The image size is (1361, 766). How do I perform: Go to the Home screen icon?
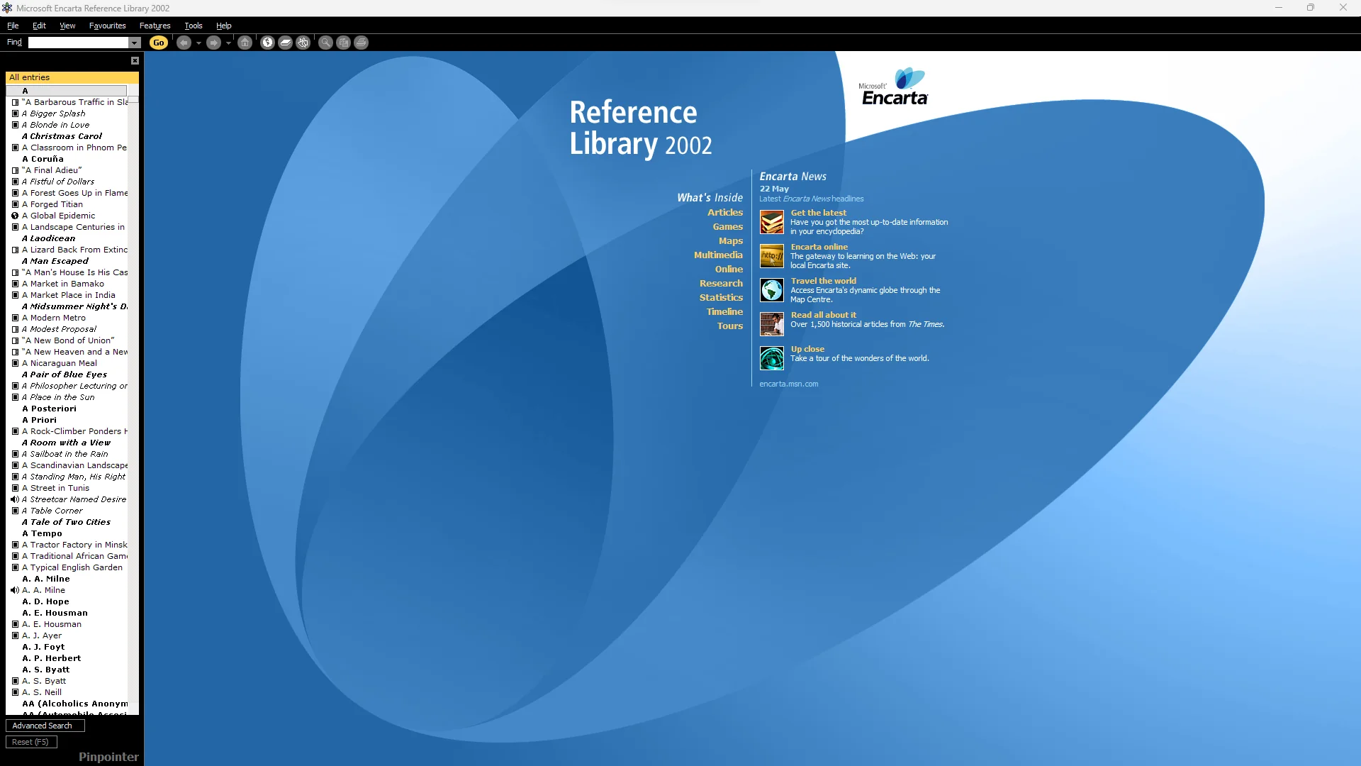point(245,43)
